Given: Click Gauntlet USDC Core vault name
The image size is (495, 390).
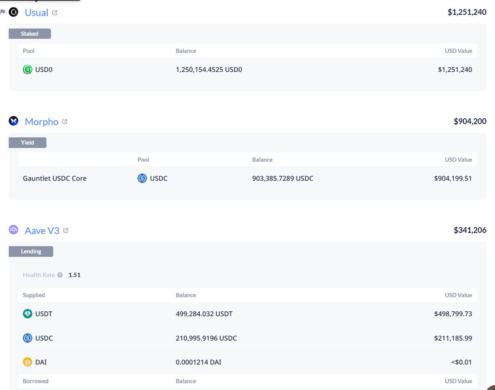Looking at the screenshot, I should click(x=54, y=179).
